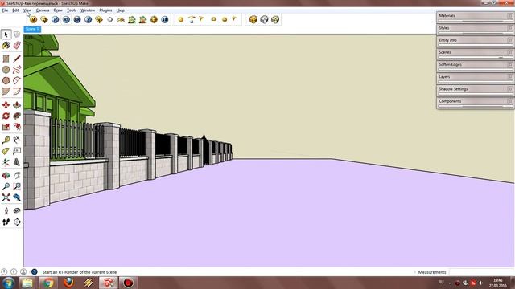This screenshot has width=515, height=289.
Task: Expand the Styles panel title
Action: (443, 28)
